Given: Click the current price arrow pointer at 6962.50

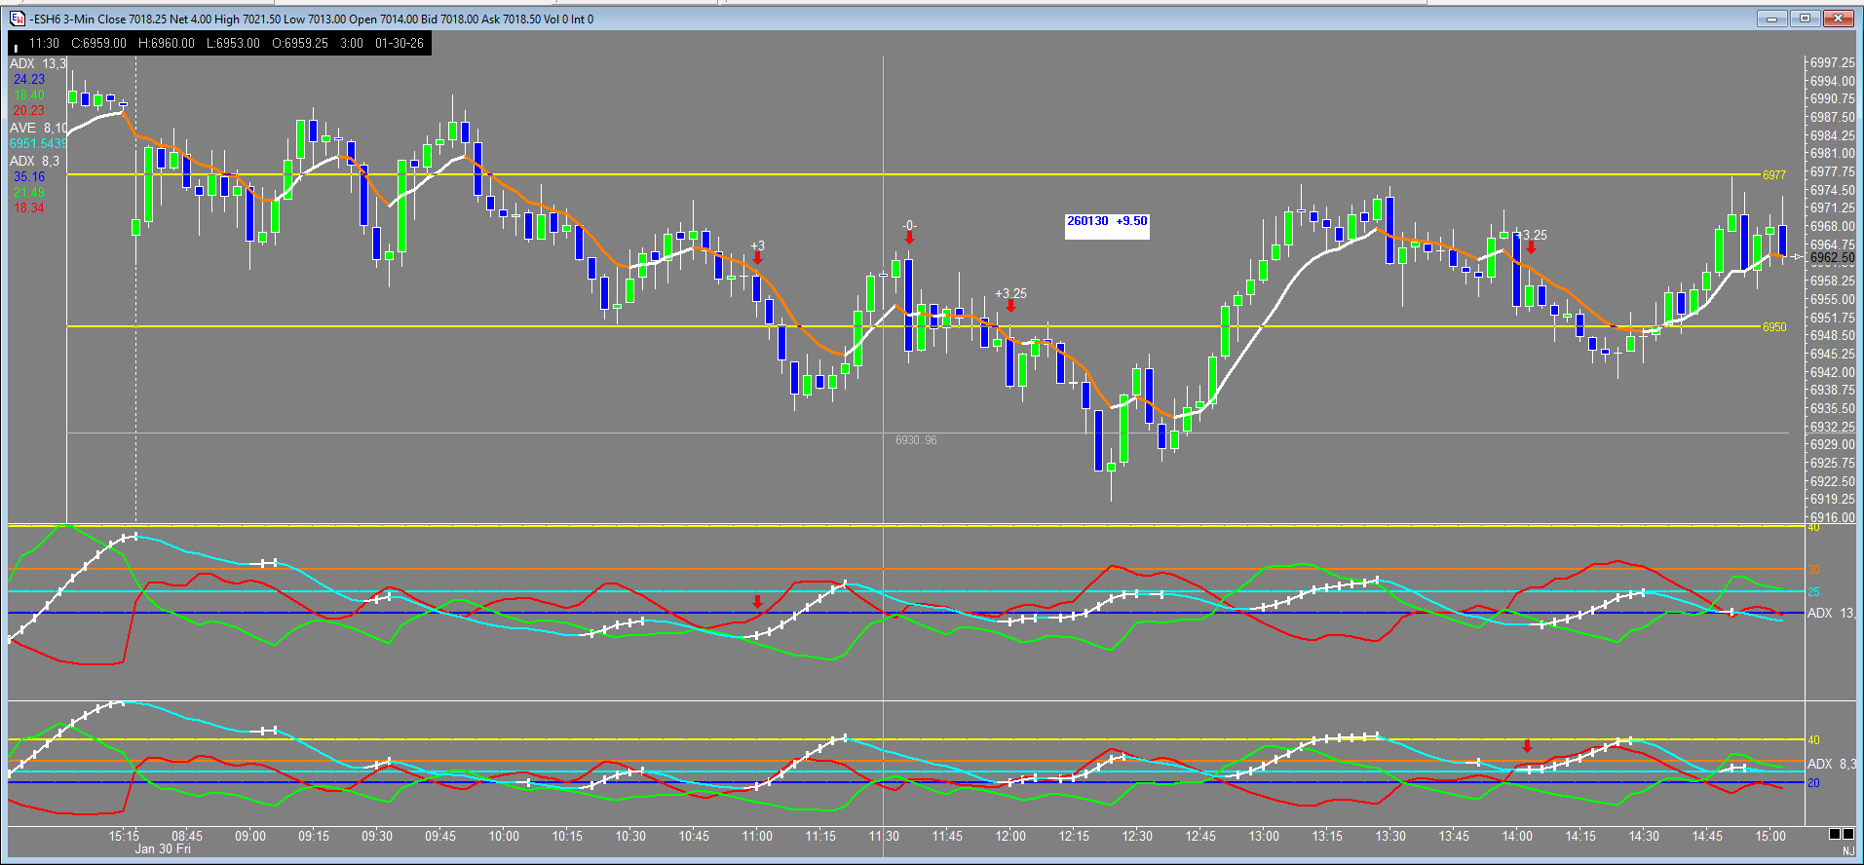Looking at the screenshot, I should pyautogui.click(x=1798, y=257).
